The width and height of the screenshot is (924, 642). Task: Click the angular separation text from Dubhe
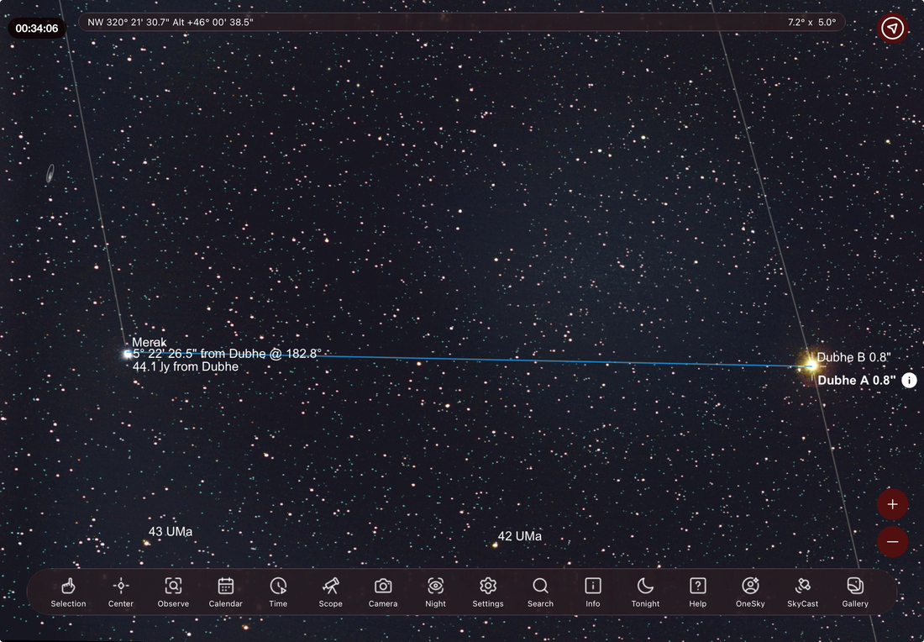[x=227, y=354]
